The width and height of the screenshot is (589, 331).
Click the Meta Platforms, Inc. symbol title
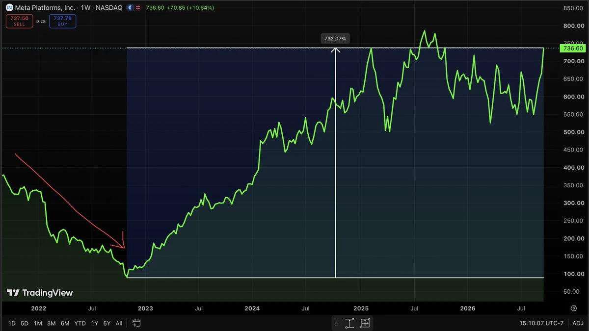[45, 8]
